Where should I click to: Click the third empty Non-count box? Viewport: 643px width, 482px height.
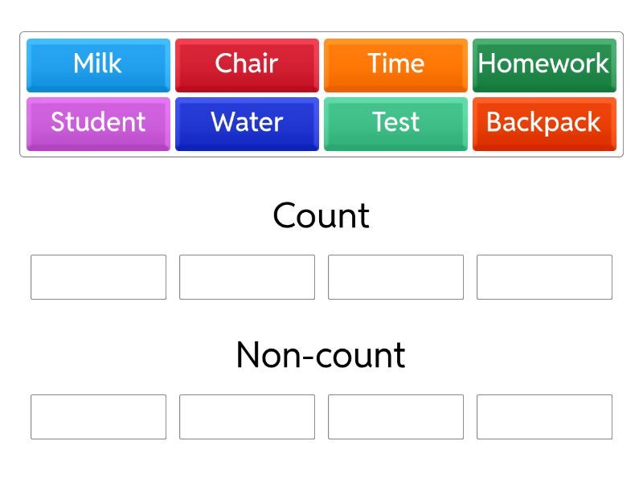[x=395, y=417]
